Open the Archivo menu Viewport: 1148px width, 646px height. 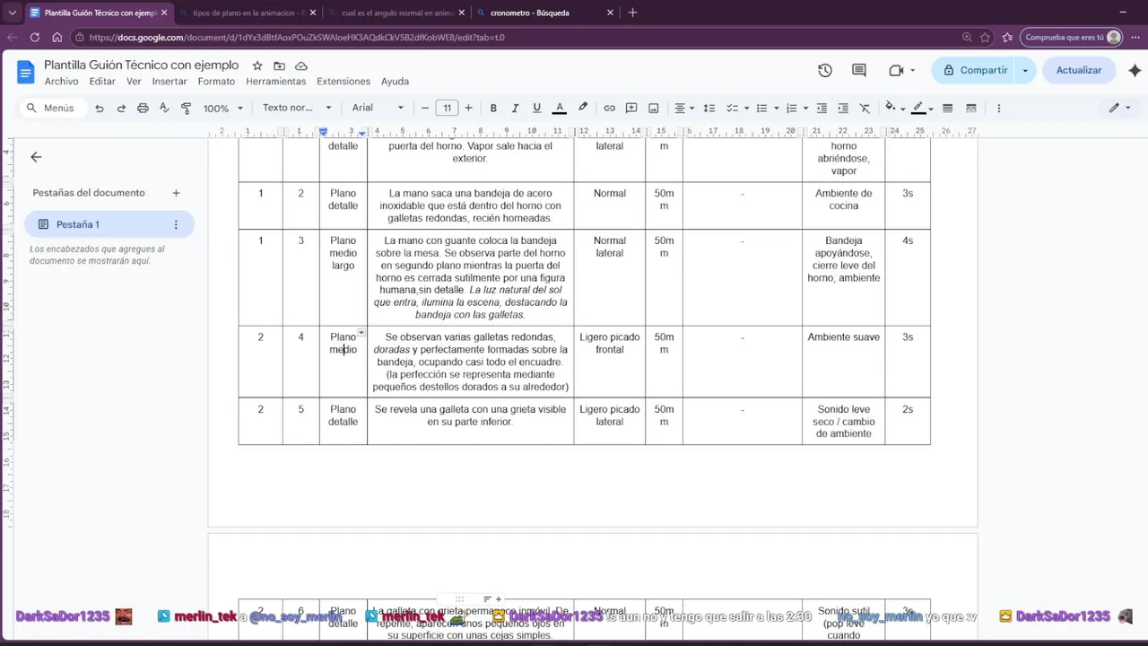[62, 82]
